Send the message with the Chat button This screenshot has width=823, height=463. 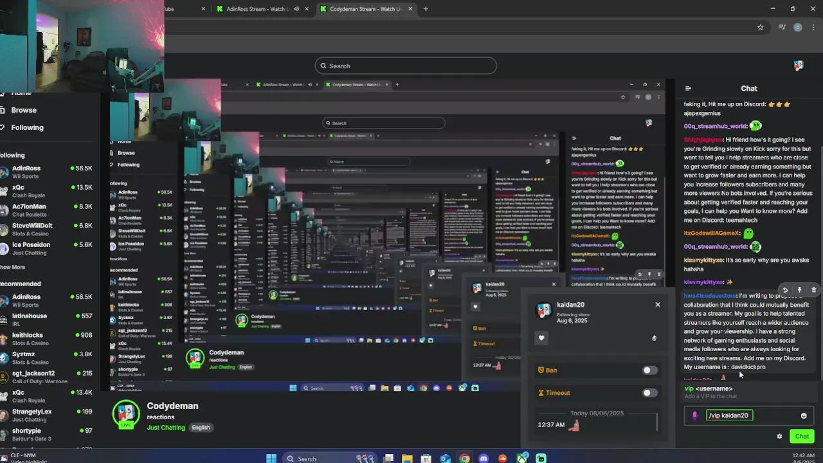click(x=802, y=436)
